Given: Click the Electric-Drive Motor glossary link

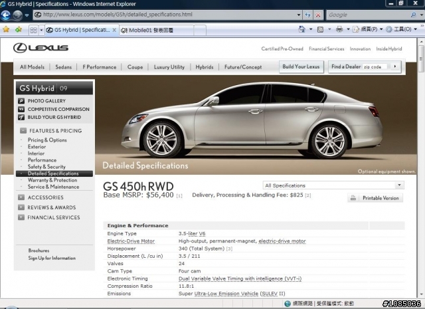Looking at the screenshot, I should [x=131, y=241].
